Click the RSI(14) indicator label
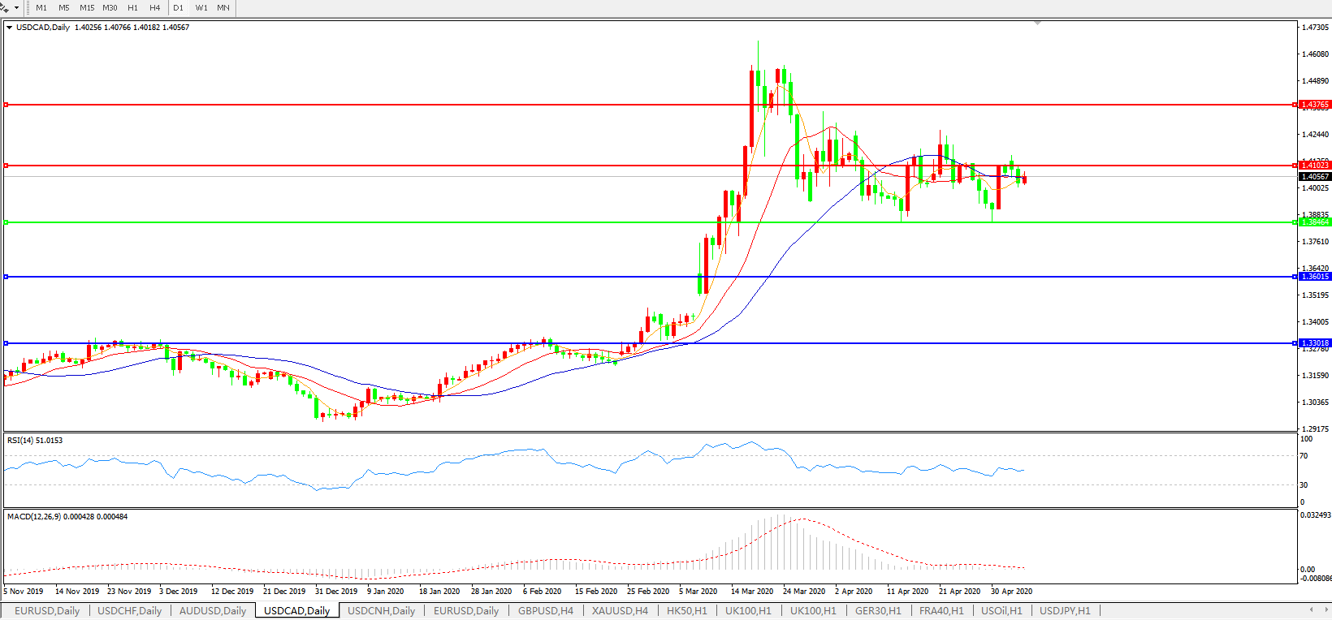 (34, 441)
